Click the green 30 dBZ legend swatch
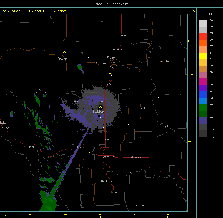The image size is (223, 218). tap(203, 108)
